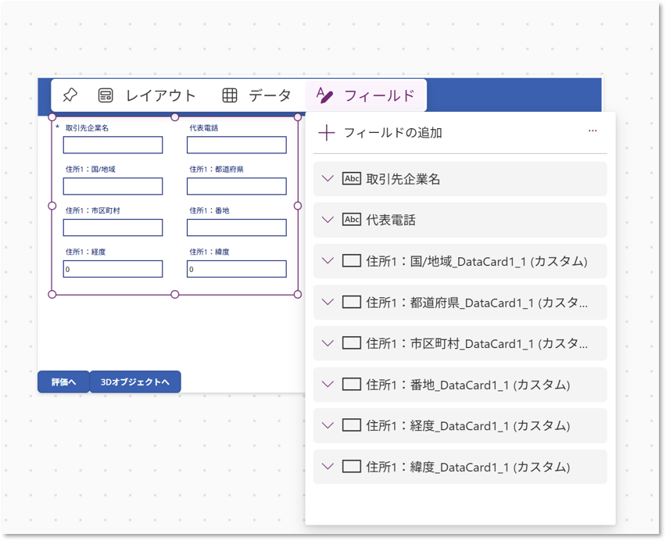Viewport: 666px width, 541px height.
Task: Select the フィールド tab
Action: point(365,95)
